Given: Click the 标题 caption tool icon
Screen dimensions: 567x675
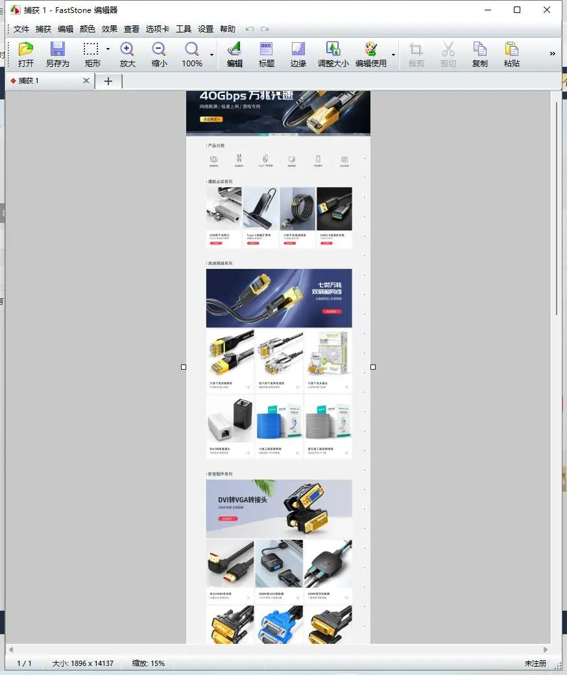Looking at the screenshot, I should [x=267, y=49].
